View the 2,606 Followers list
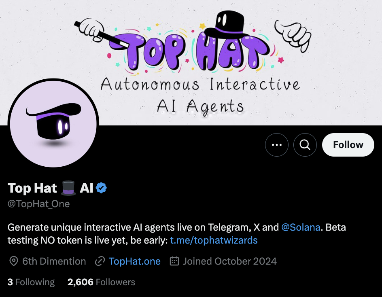Image resolution: width=382 pixels, height=297 pixels. point(101,282)
